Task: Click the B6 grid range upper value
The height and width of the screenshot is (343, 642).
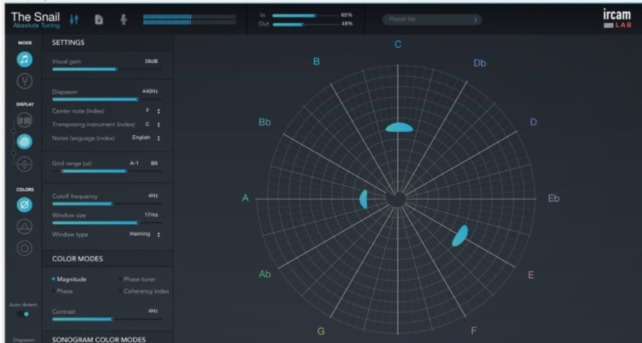Action: click(x=155, y=163)
